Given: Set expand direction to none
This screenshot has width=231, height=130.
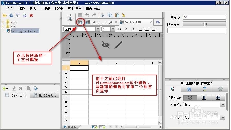Looking at the screenshot, I should point(190,97).
